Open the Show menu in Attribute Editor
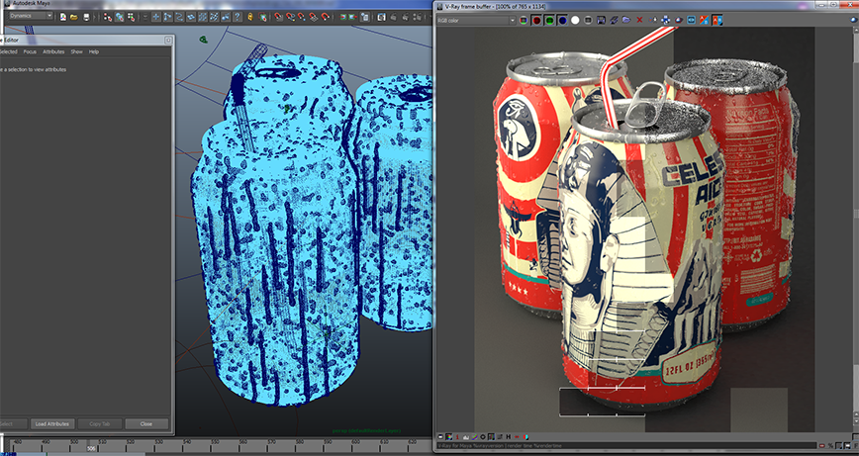The image size is (859, 456). [76, 51]
